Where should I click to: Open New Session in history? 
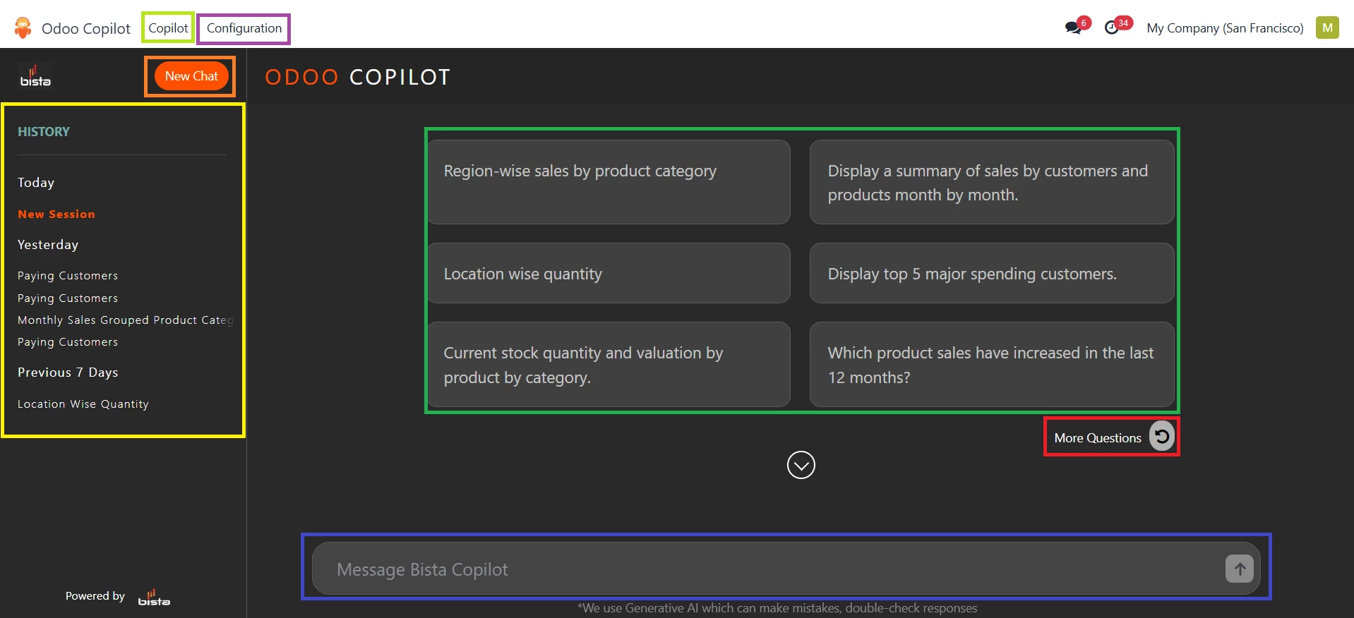pos(56,214)
